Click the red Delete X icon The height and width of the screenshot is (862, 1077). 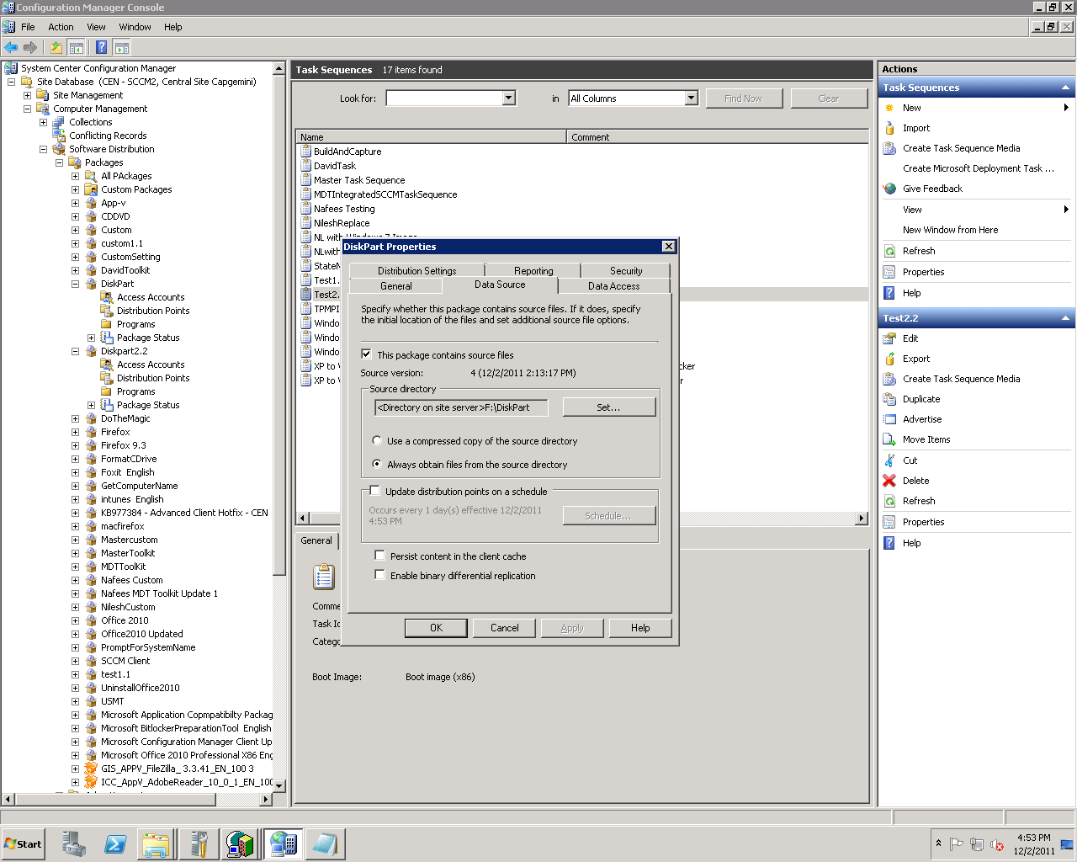pyautogui.click(x=889, y=481)
